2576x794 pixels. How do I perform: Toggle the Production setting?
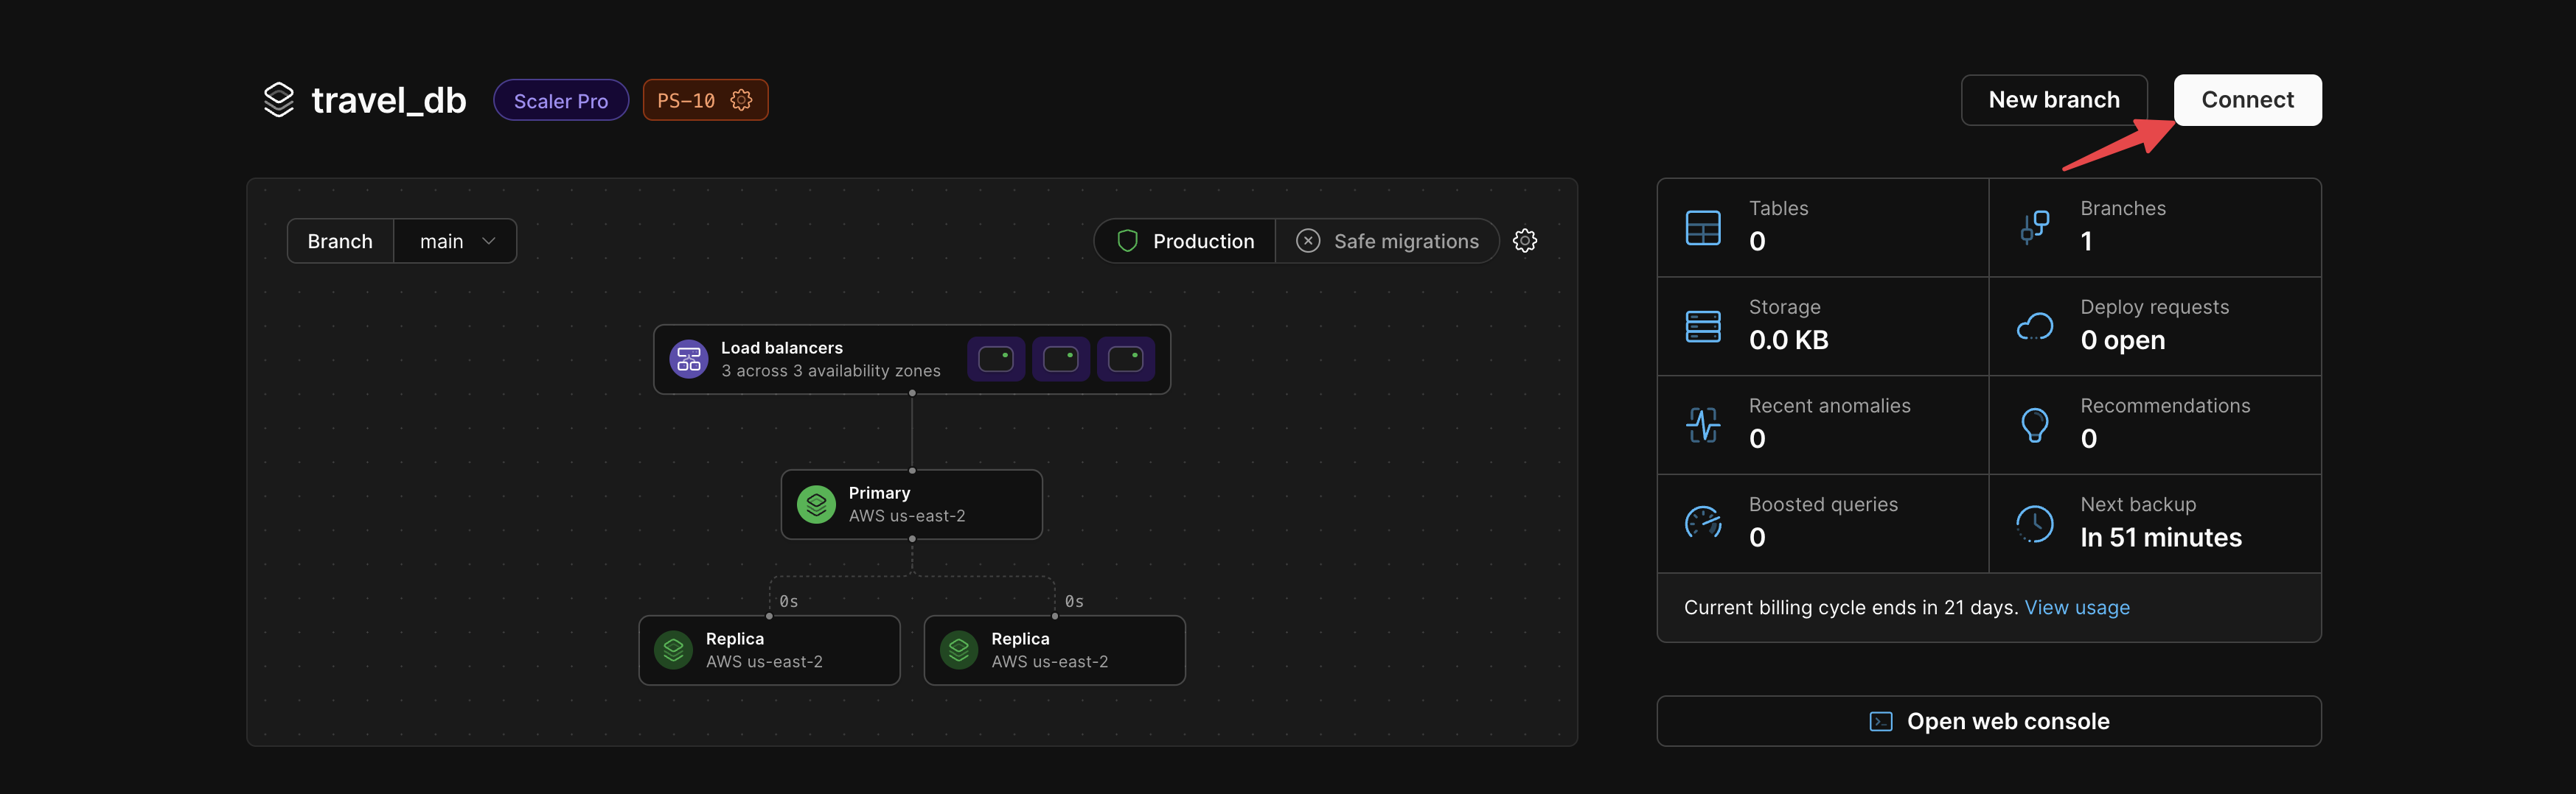1184,239
